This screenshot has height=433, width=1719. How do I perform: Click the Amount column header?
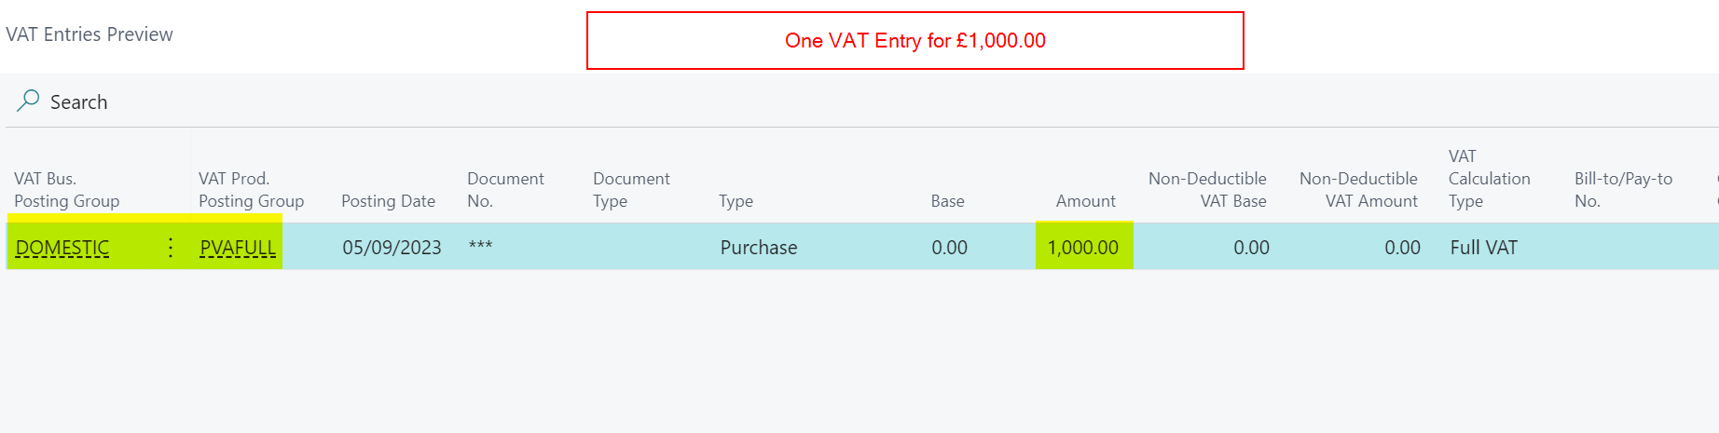pyautogui.click(x=1085, y=201)
